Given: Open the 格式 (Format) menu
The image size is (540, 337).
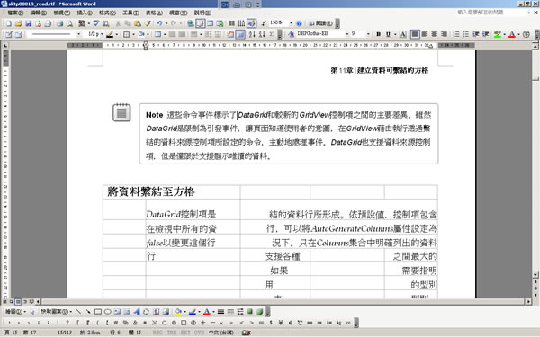Looking at the screenshot, I should (107, 13).
